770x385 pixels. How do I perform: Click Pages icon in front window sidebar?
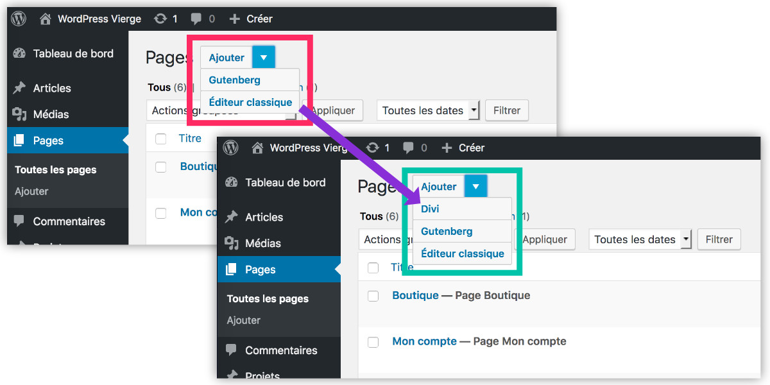[x=232, y=269]
